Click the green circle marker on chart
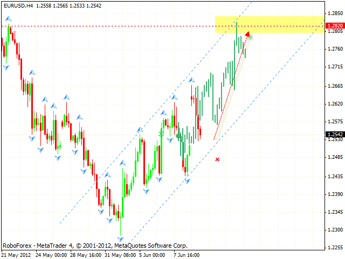Screen dimensions: 345x259 179,136
